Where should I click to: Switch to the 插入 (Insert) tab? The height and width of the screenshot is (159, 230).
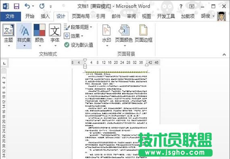click(45, 16)
